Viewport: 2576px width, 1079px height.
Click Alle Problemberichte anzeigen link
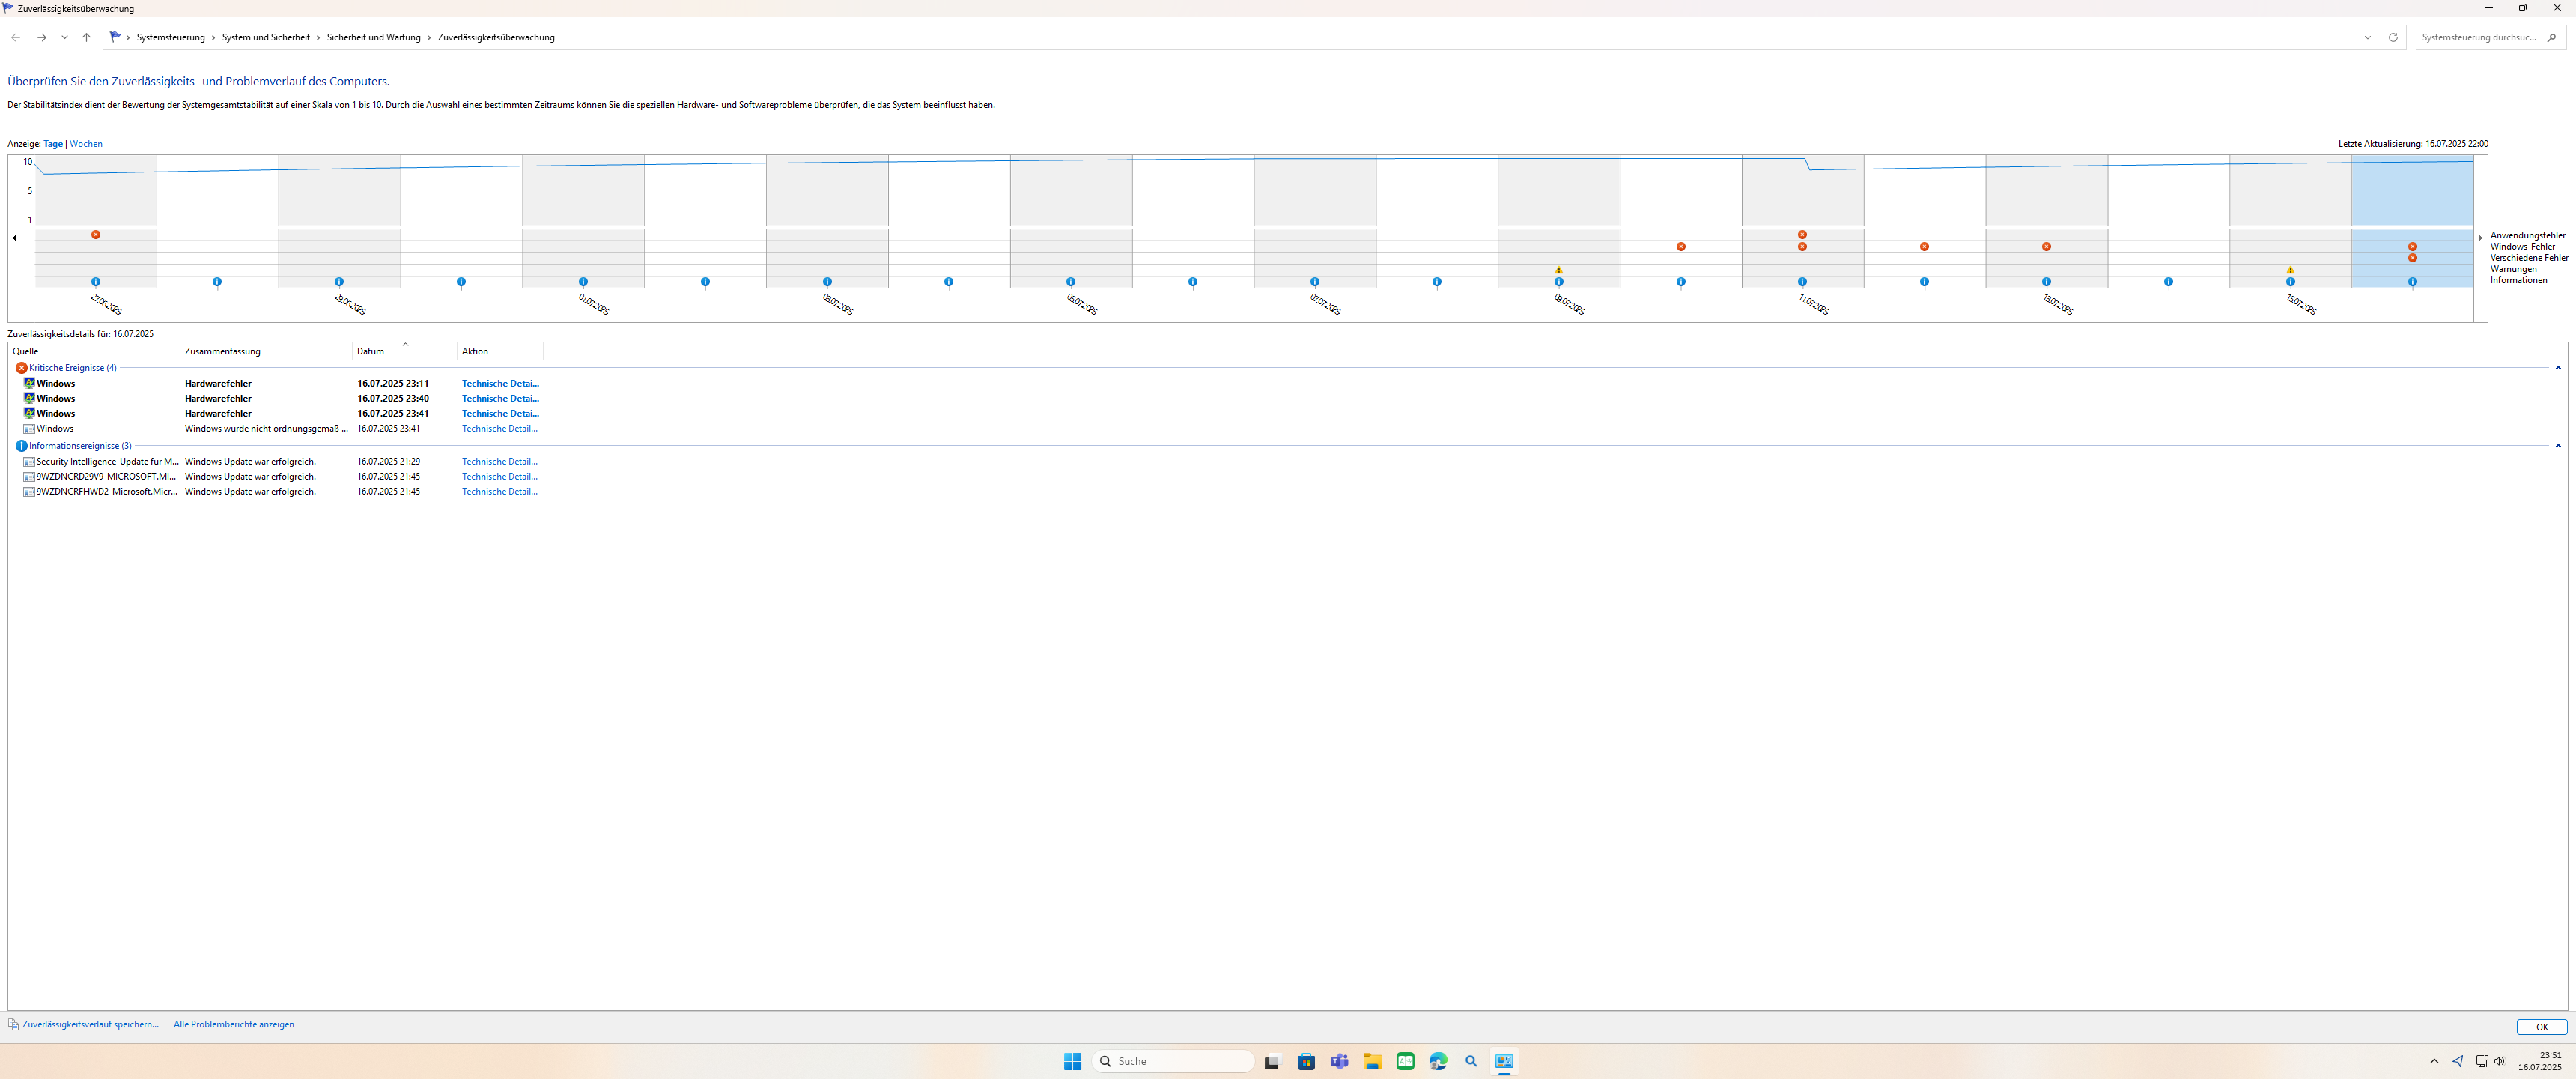pos(234,1024)
